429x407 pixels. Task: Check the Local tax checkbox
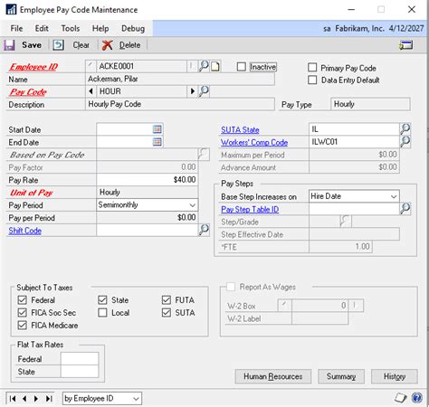point(102,313)
